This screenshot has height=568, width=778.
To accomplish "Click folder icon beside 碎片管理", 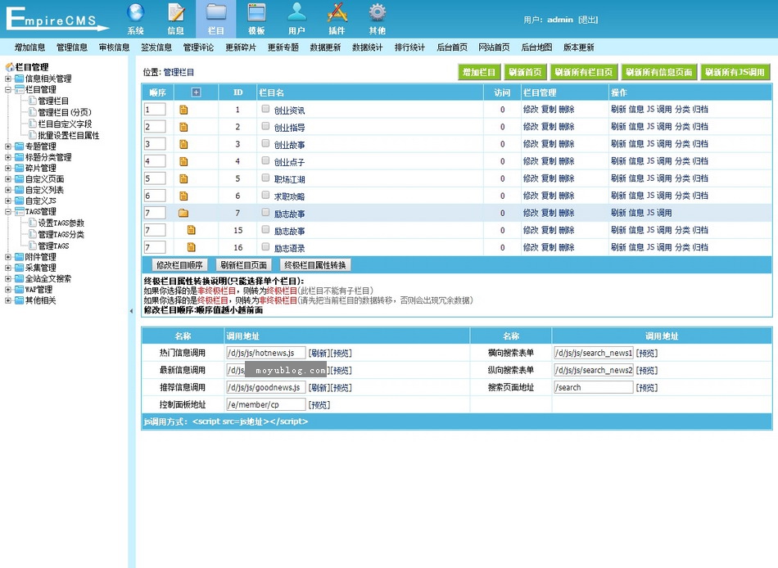I will click(x=20, y=168).
